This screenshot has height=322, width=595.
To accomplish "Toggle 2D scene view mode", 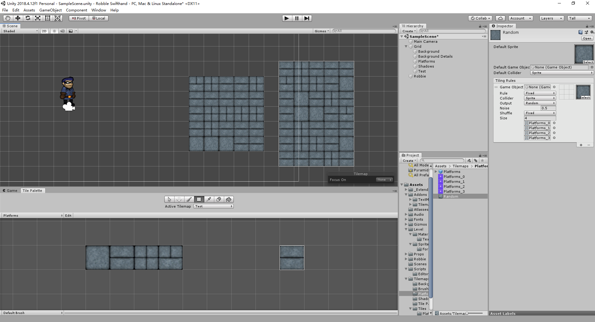I will (44, 31).
